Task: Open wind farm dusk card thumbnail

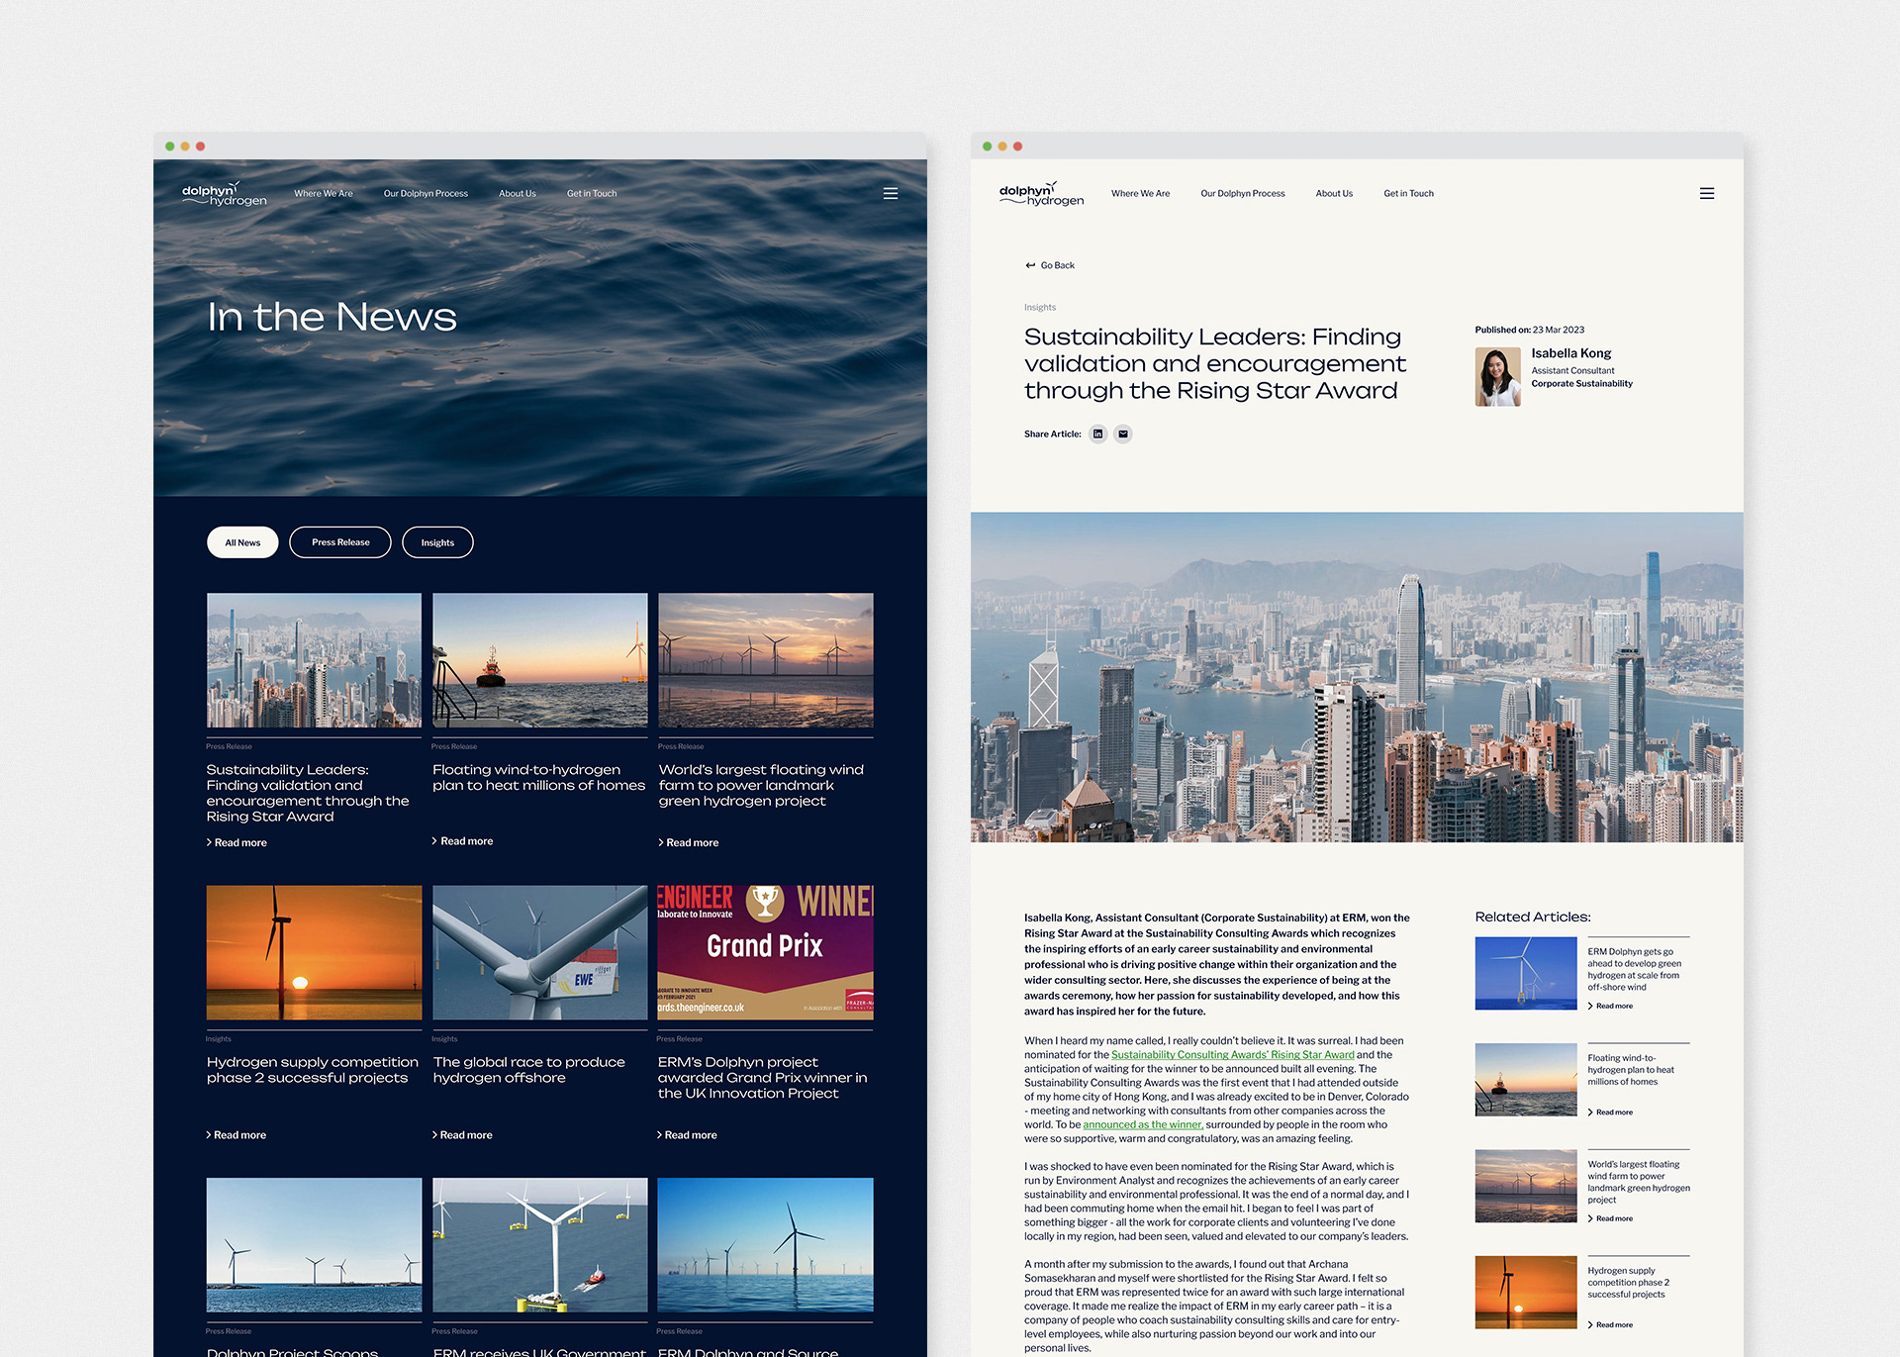Action: click(x=766, y=660)
